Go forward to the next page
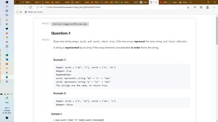 click(x=24, y=7)
